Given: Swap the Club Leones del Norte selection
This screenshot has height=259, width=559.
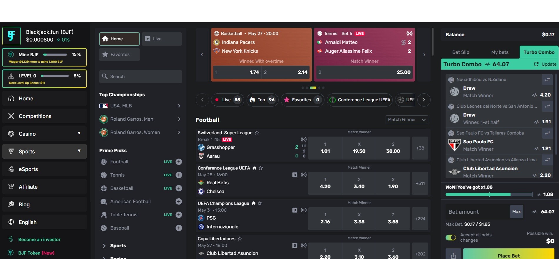Looking at the screenshot, I should click(x=547, y=106).
